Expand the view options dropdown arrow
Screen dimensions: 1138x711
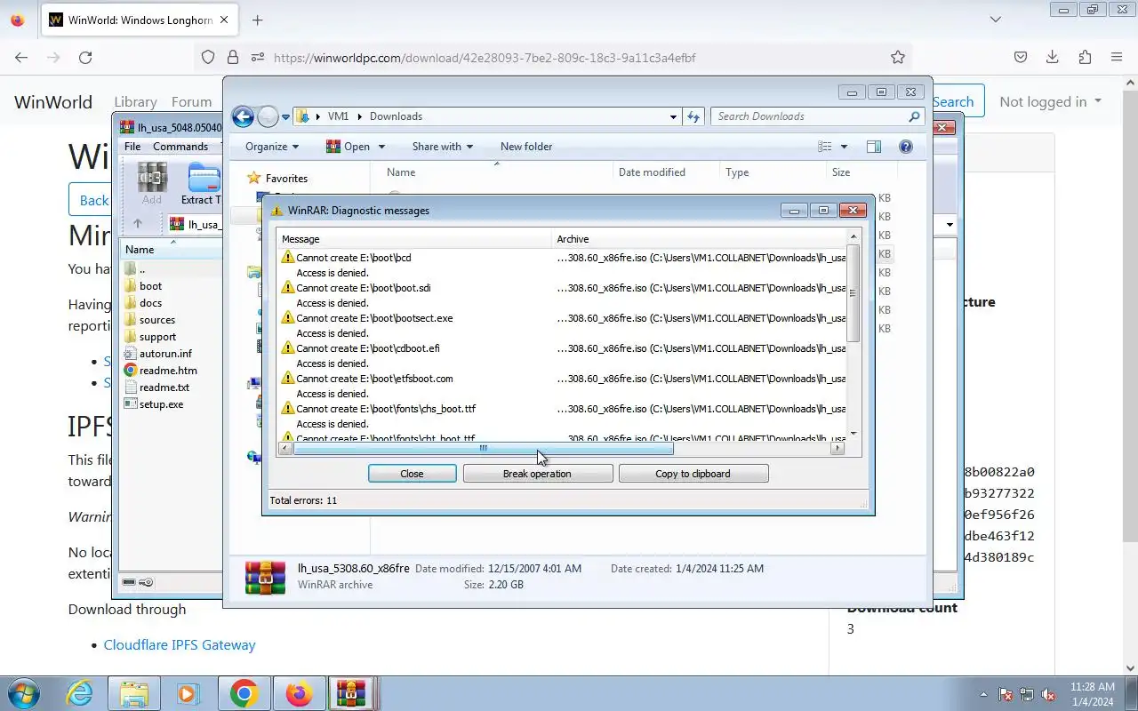(x=844, y=147)
